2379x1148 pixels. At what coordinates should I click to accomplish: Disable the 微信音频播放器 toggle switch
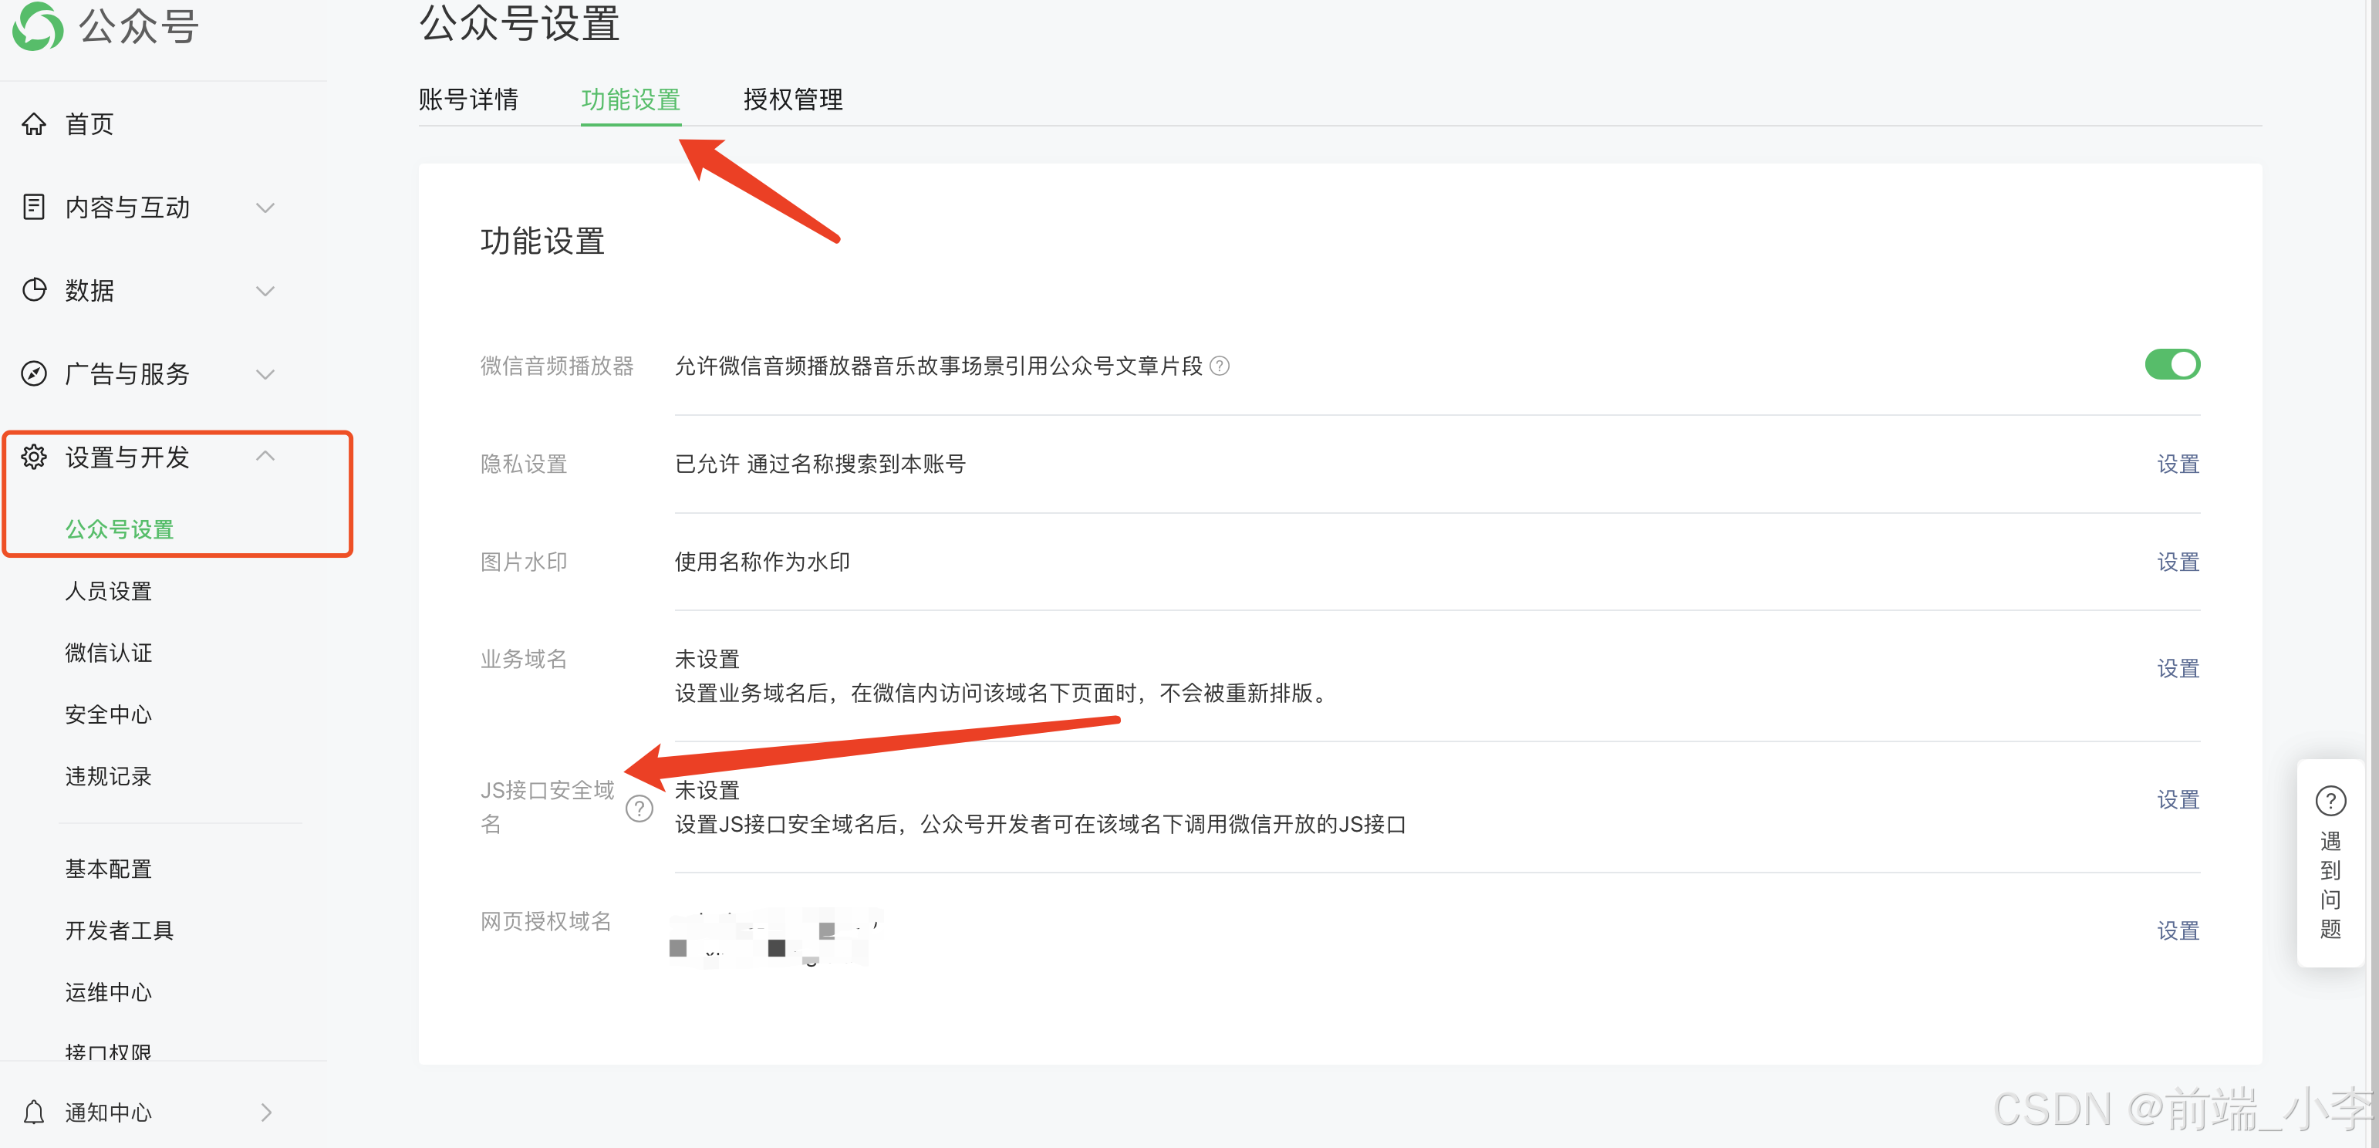(x=2171, y=365)
